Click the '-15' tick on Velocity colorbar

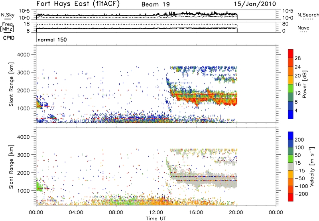[x=299, y=170]
